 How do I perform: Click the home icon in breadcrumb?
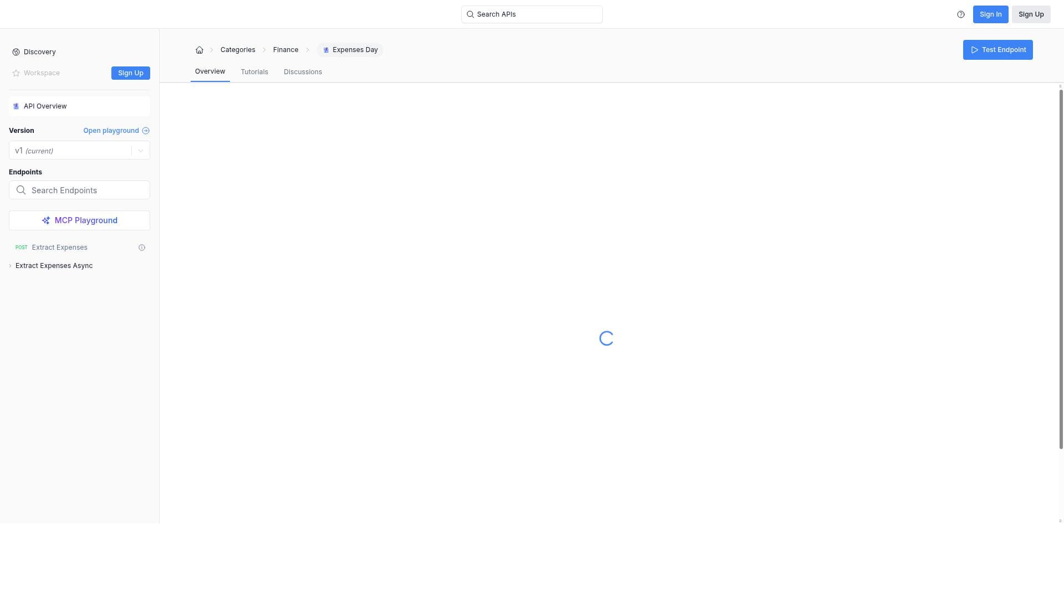(199, 50)
